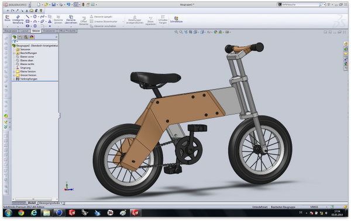Select the Slot sketch tool
The height and width of the screenshot is (221, 351).
pyautogui.click(x=27, y=26)
